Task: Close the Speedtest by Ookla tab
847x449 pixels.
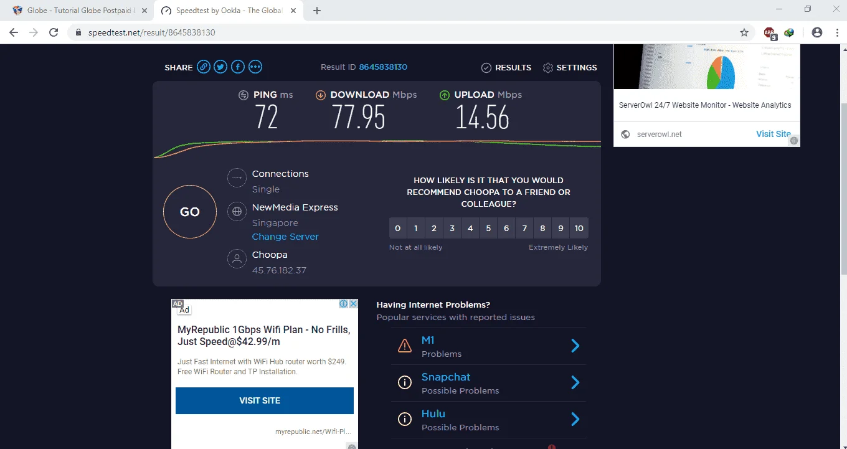Action: click(x=294, y=11)
